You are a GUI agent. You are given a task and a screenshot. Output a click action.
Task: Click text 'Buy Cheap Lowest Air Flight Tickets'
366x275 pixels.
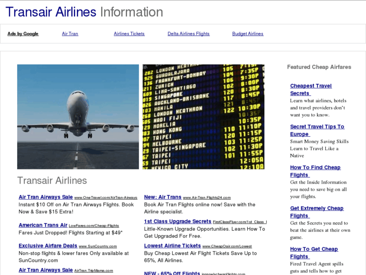pos(186,253)
